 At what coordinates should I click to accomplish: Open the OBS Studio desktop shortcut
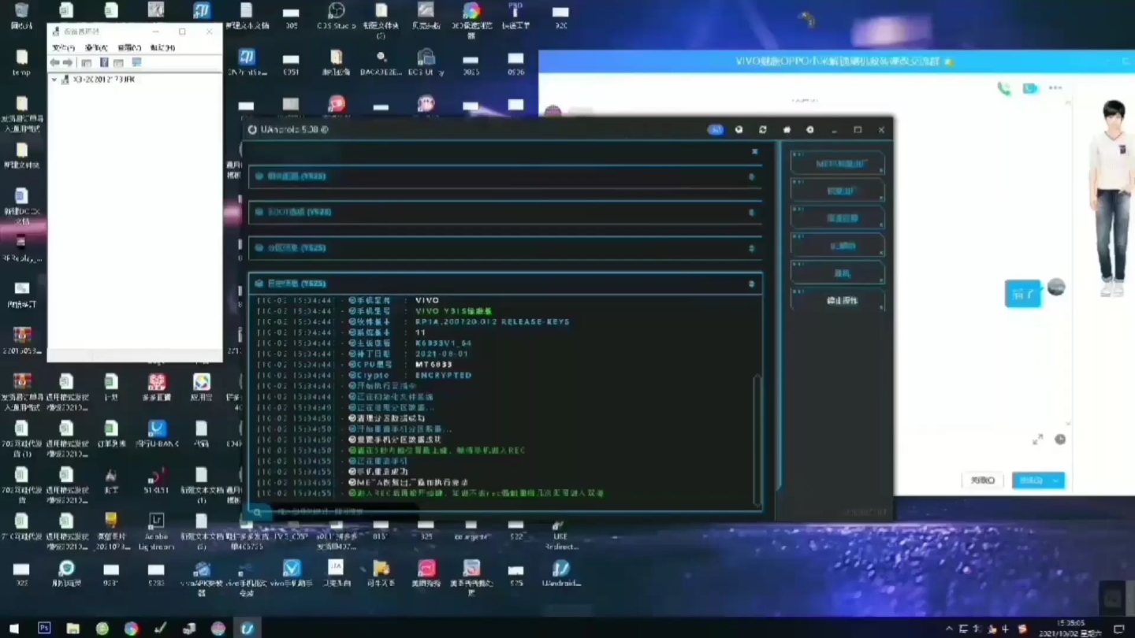point(337,16)
